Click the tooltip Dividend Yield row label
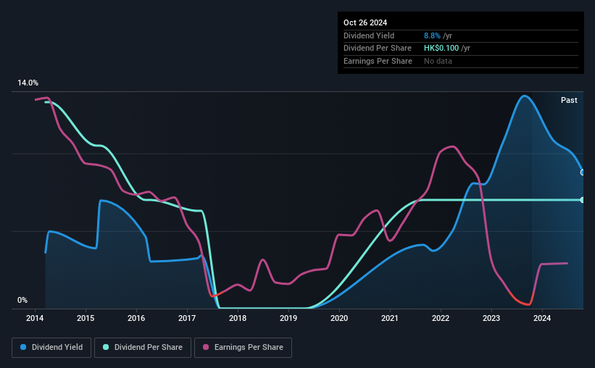595x368 pixels. [369, 35]
